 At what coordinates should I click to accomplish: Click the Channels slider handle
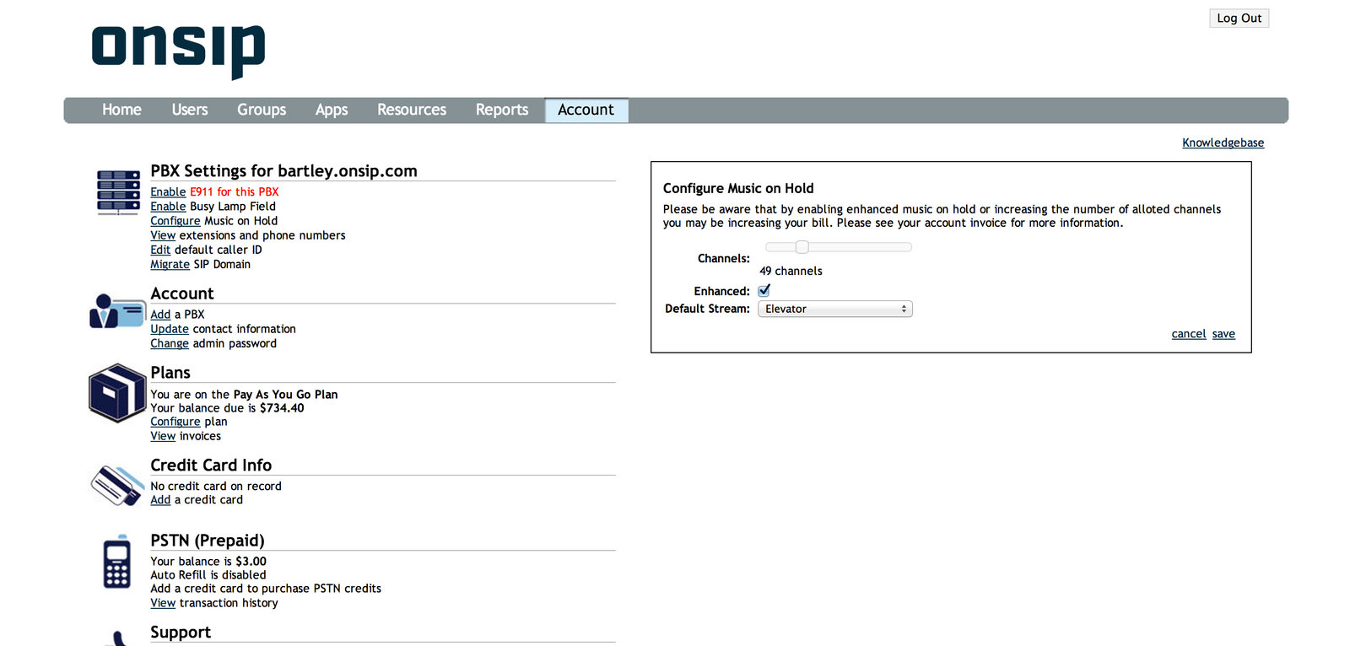(x=802, y=247)
